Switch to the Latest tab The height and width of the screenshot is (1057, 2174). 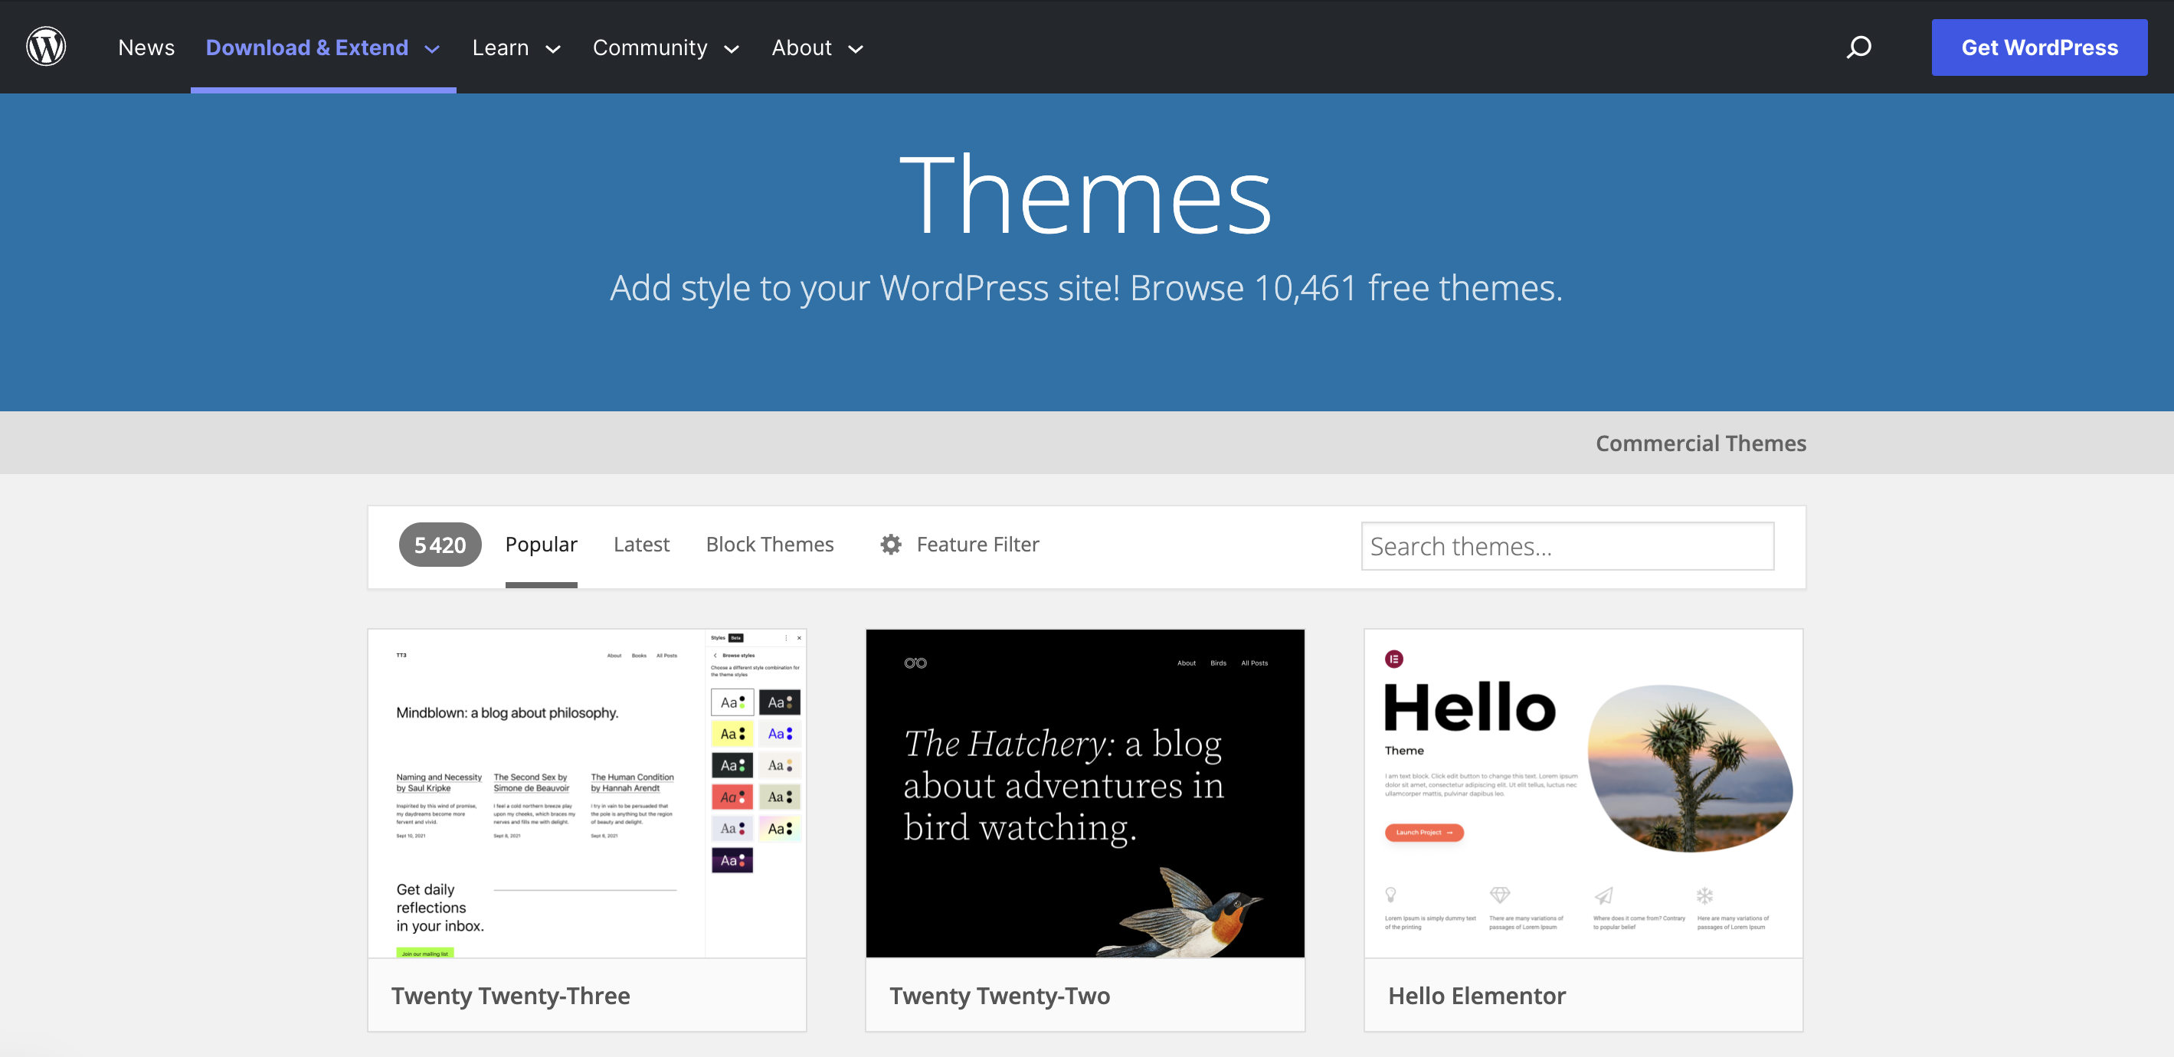click(641, 544)
